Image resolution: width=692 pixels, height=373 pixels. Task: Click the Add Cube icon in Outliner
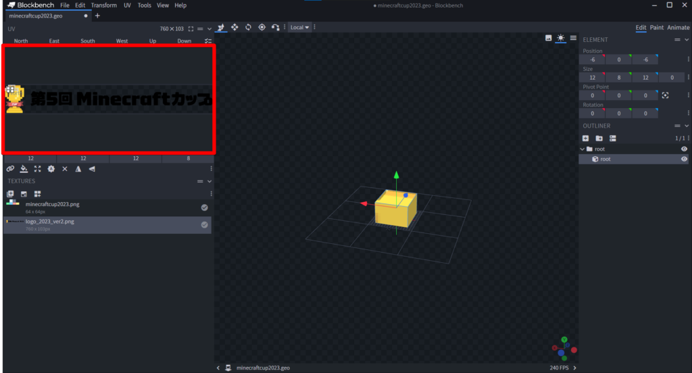pyautogui.click(x=586, y=138)
